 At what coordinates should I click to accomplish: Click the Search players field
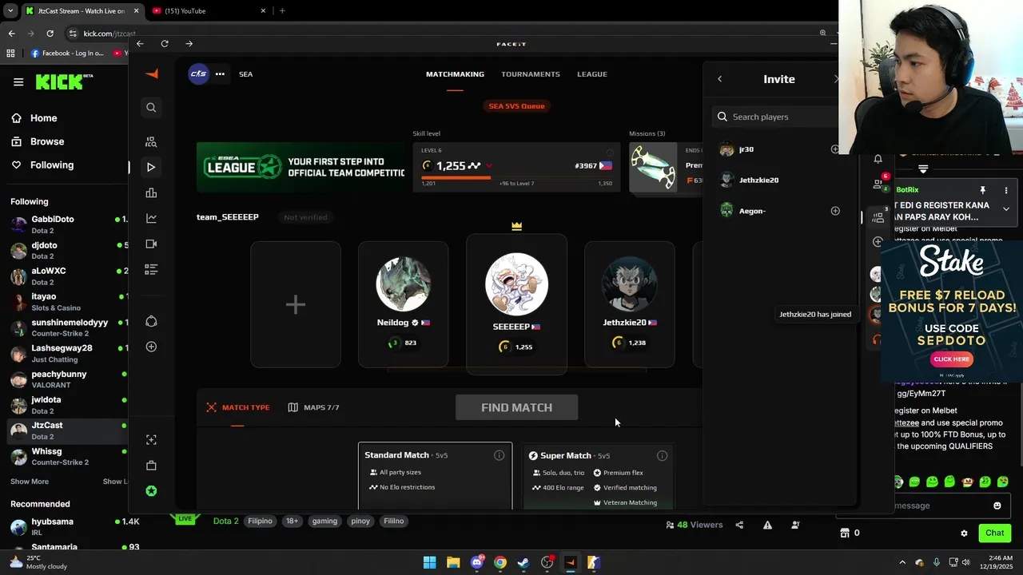pyautogui.click(x=775, y=117)
